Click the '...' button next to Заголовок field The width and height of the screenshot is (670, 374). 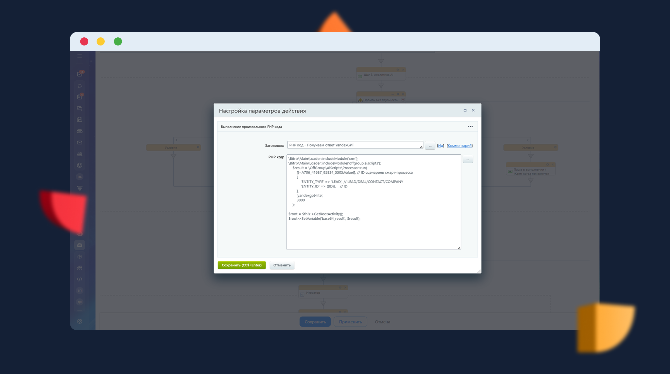pos(430,146)
